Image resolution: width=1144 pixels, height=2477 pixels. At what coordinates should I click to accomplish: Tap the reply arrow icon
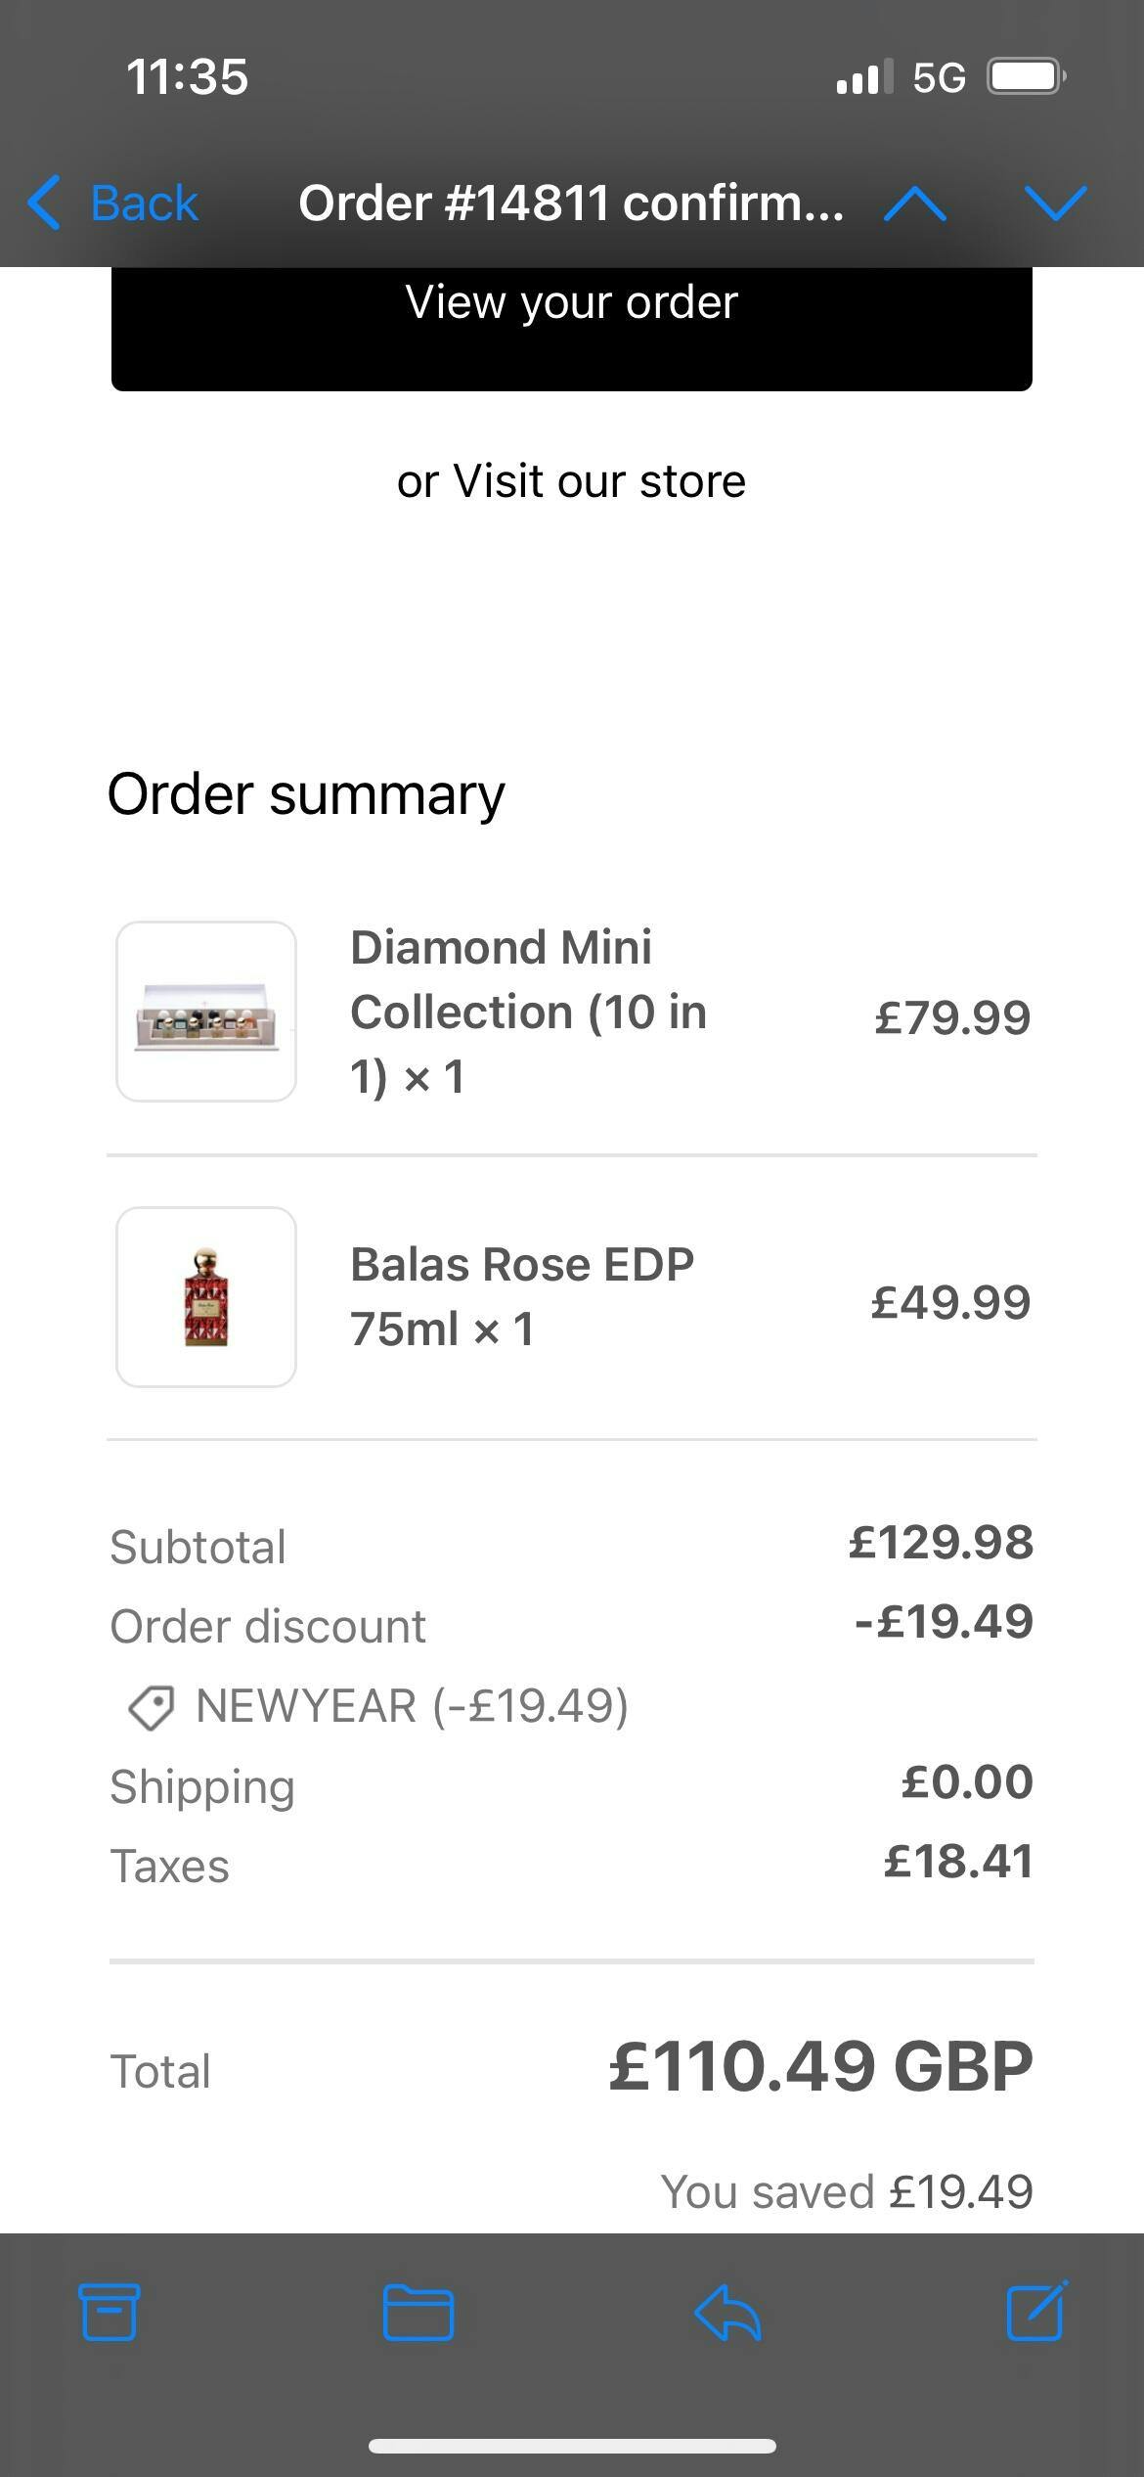pyautogui.click(x=727, y=2314)
